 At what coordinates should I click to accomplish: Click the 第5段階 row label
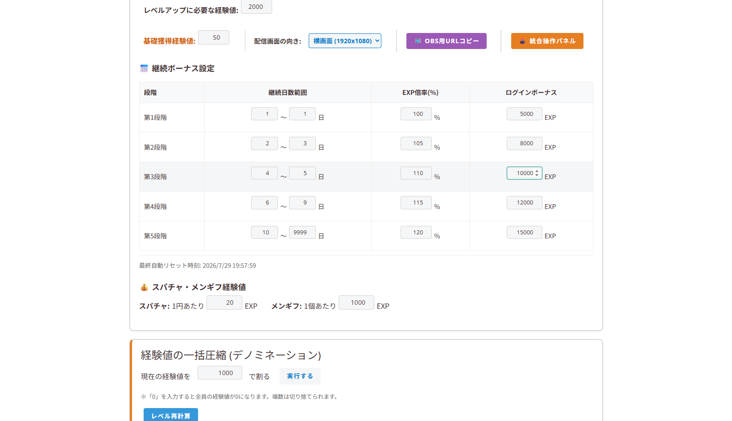pyautogui.click(x=155, y=236)
